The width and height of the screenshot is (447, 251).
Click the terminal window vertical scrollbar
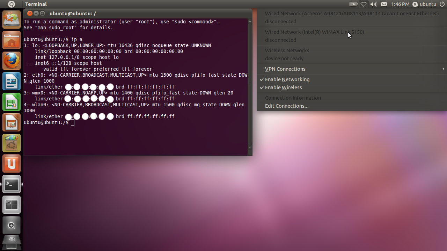250,84
